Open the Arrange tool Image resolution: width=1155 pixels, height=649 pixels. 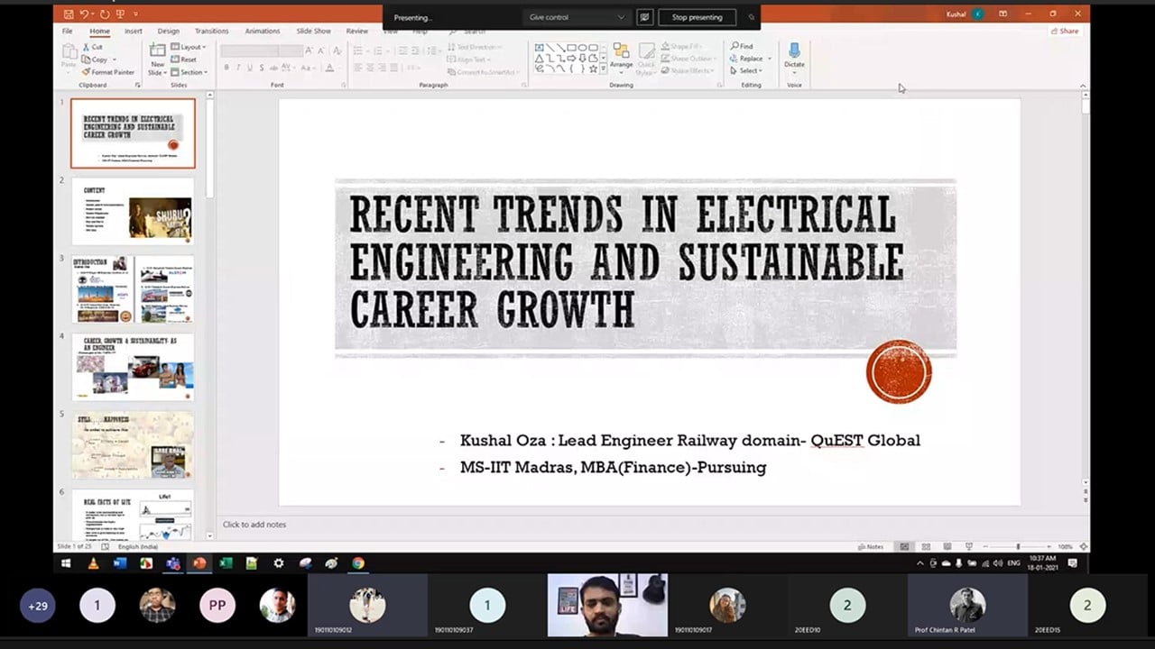(621, 55)
